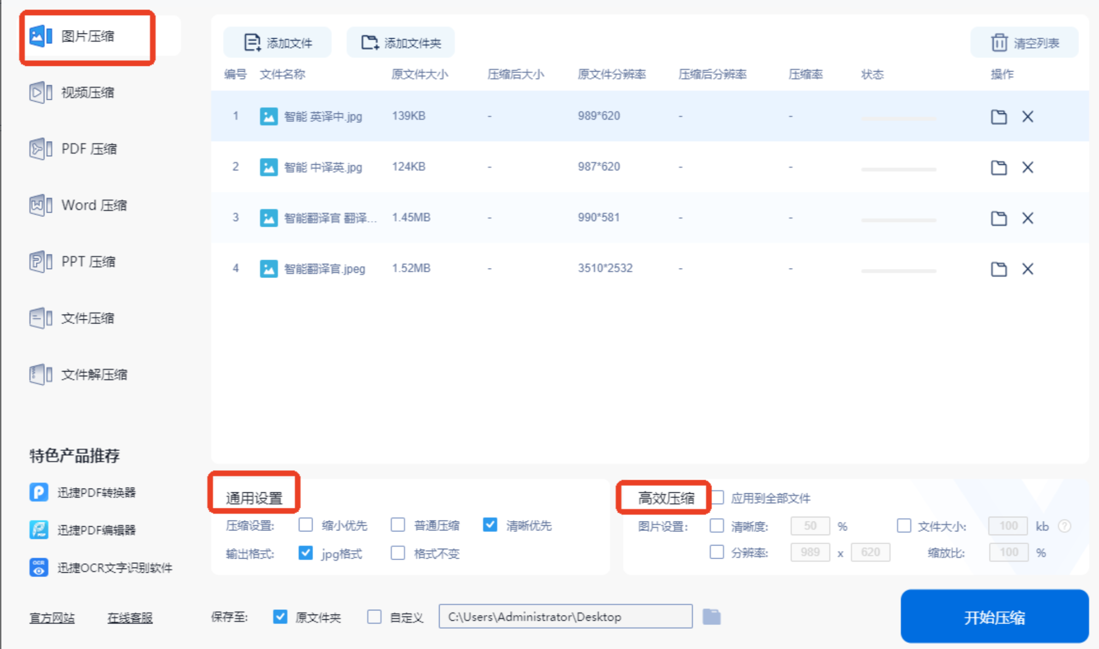The height and width of the screenshot is (649, 1099).
Task: Clear the list with 清空列表
Action: 1025,42
